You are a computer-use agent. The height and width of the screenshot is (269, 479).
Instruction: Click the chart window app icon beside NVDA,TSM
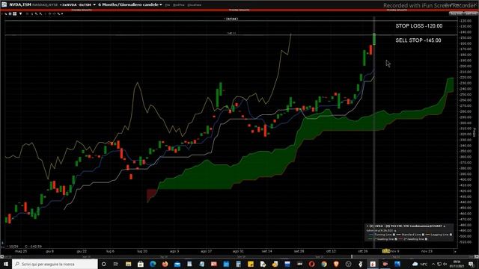point(4,4)
